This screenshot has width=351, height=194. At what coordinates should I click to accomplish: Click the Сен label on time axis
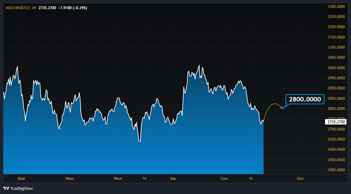click(x=224, y=178)
